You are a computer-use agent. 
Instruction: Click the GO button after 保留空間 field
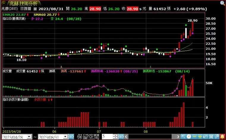click(121, 137)
